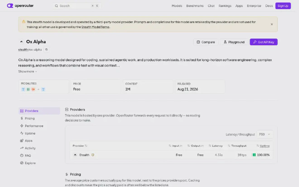Click the text output modality icon
The width and height of the screenshot is (299, 187).
click(x=43, y=89)
